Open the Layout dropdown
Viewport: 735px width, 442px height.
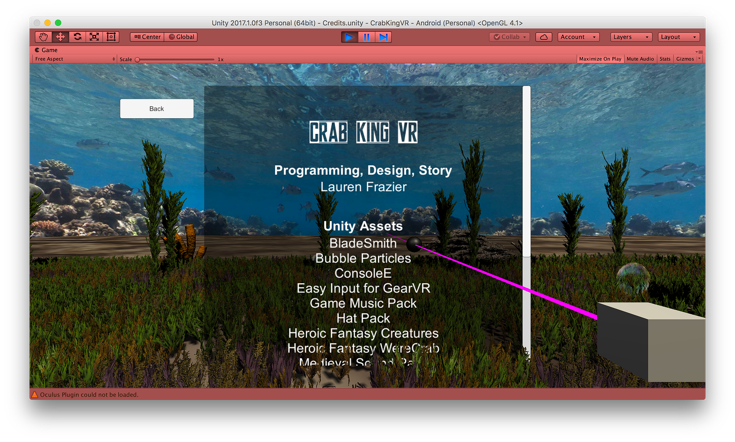(679, 37)
